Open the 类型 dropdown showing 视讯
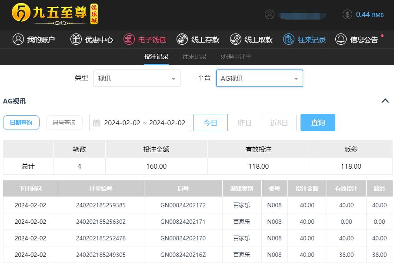 pos(137,78)
